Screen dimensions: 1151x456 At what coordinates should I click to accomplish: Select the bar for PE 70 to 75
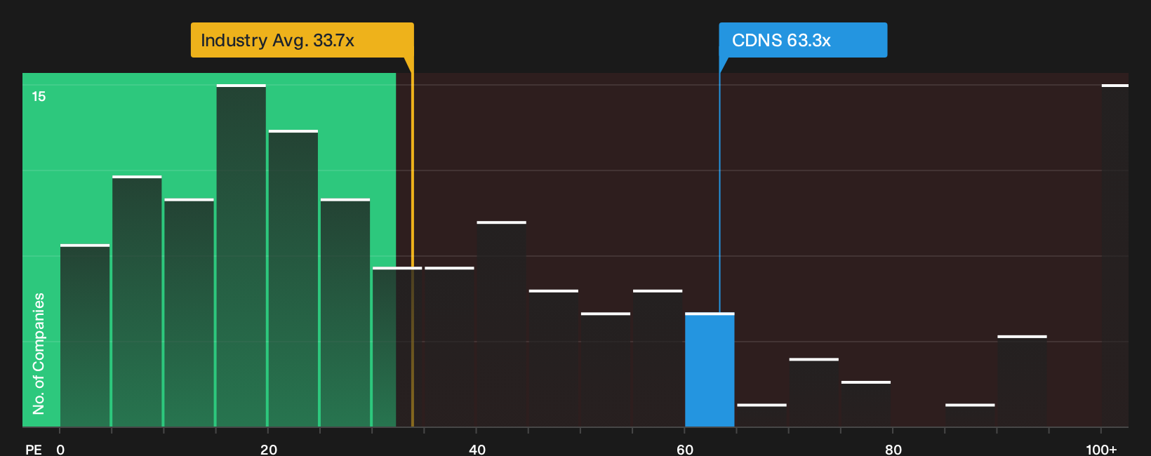point(814,393)
